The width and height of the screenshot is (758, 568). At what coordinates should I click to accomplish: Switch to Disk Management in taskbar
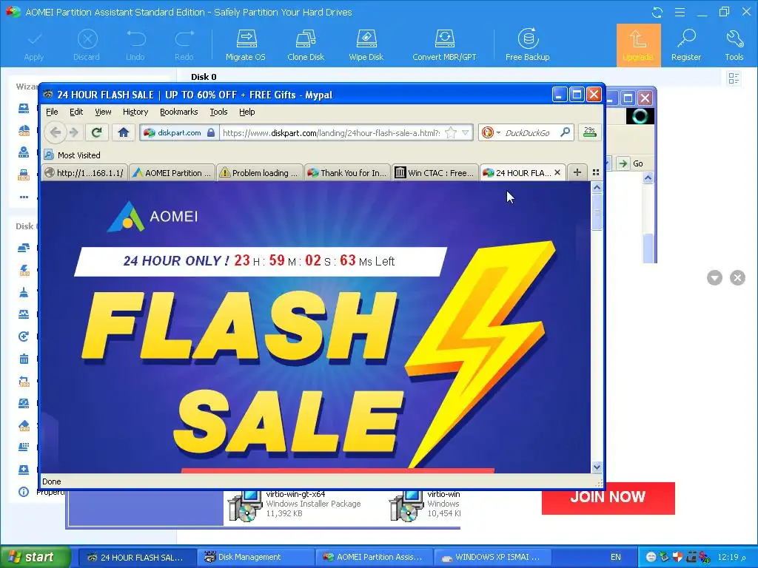(255, 557)
